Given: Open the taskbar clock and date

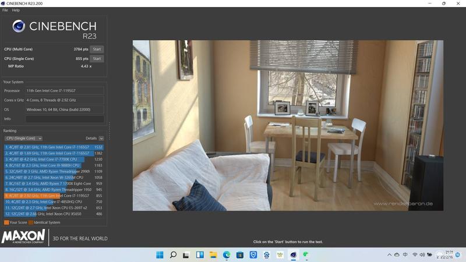Looking at the screenshot, I should coord(445,255).
